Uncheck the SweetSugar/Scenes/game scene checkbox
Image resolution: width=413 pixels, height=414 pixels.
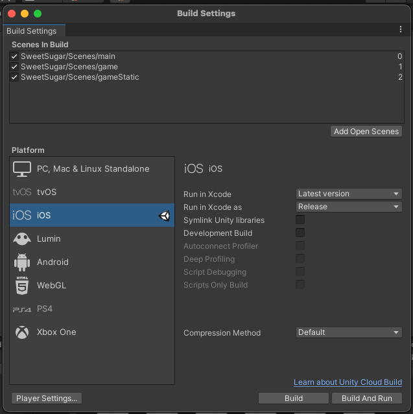(x=14, y=67)
